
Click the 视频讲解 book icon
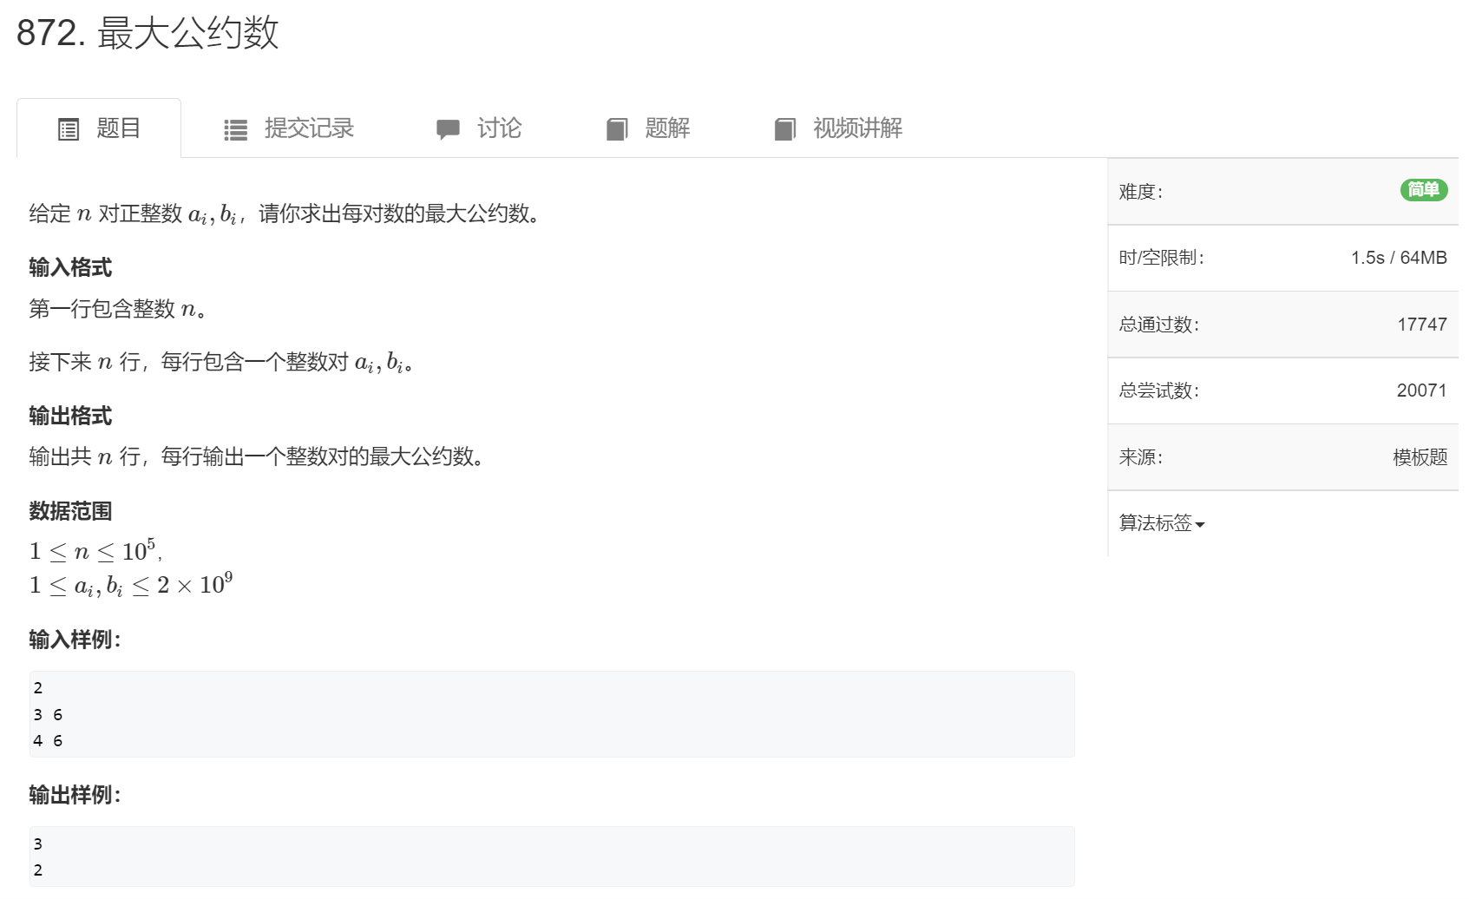(x=785, y=128)
